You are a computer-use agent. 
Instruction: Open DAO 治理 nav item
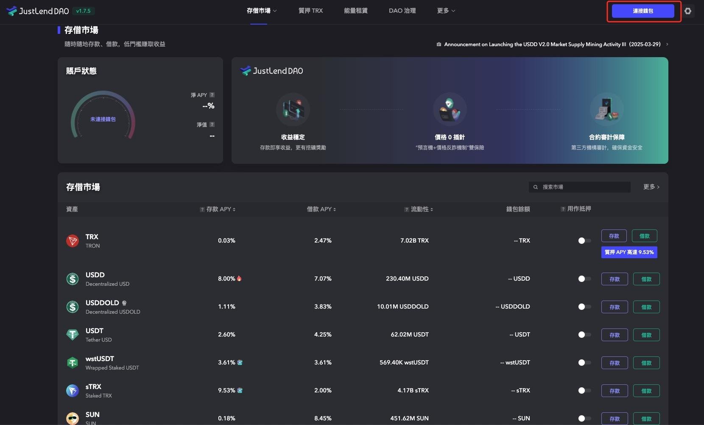[x=402, y=11]
